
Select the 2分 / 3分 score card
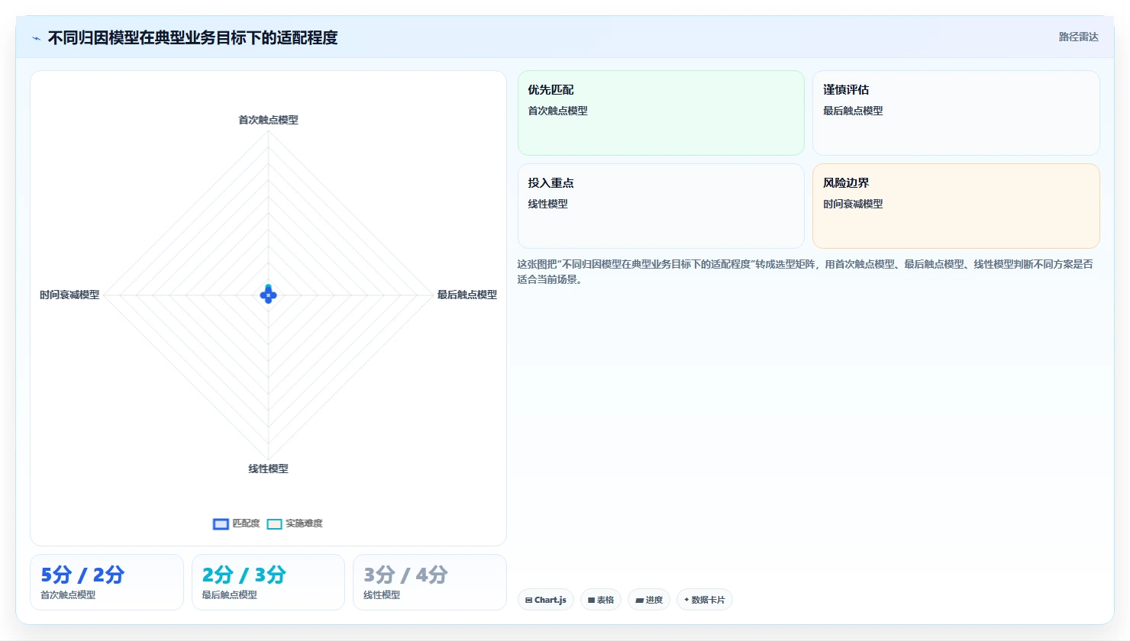pyautogui.click(x=268, y=582)
